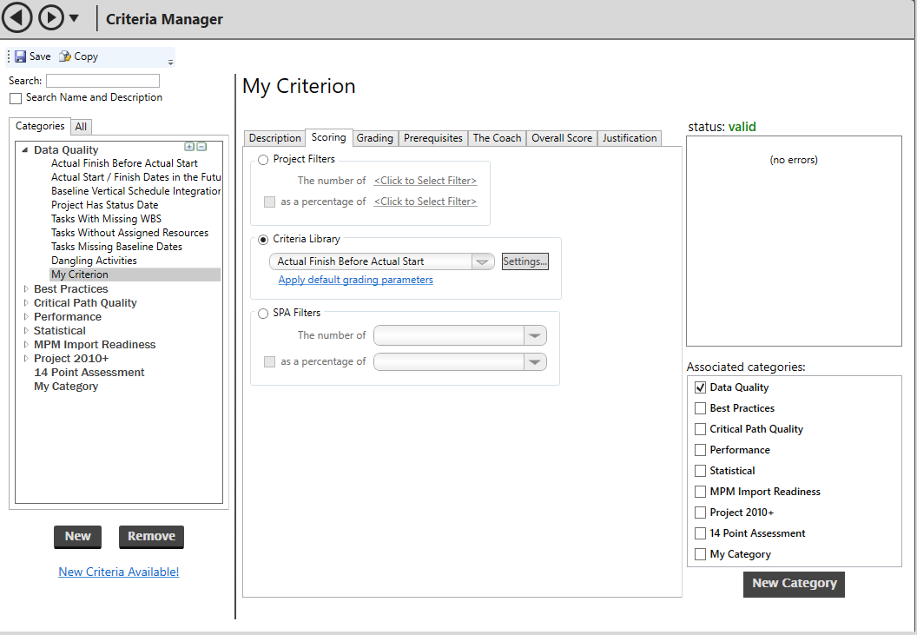Click into the Search text field
917x635 pixels.
(x=102, y=81)
